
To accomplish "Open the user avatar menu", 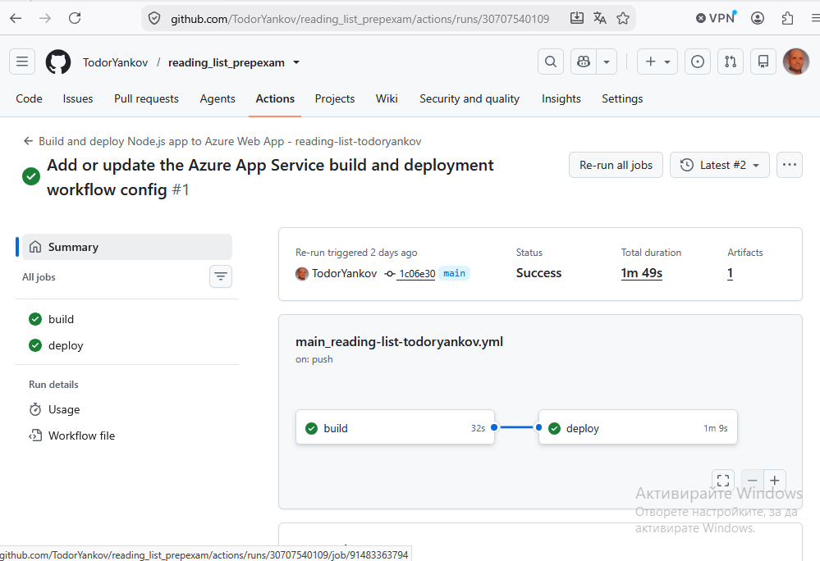I will [x=796, y=62].
